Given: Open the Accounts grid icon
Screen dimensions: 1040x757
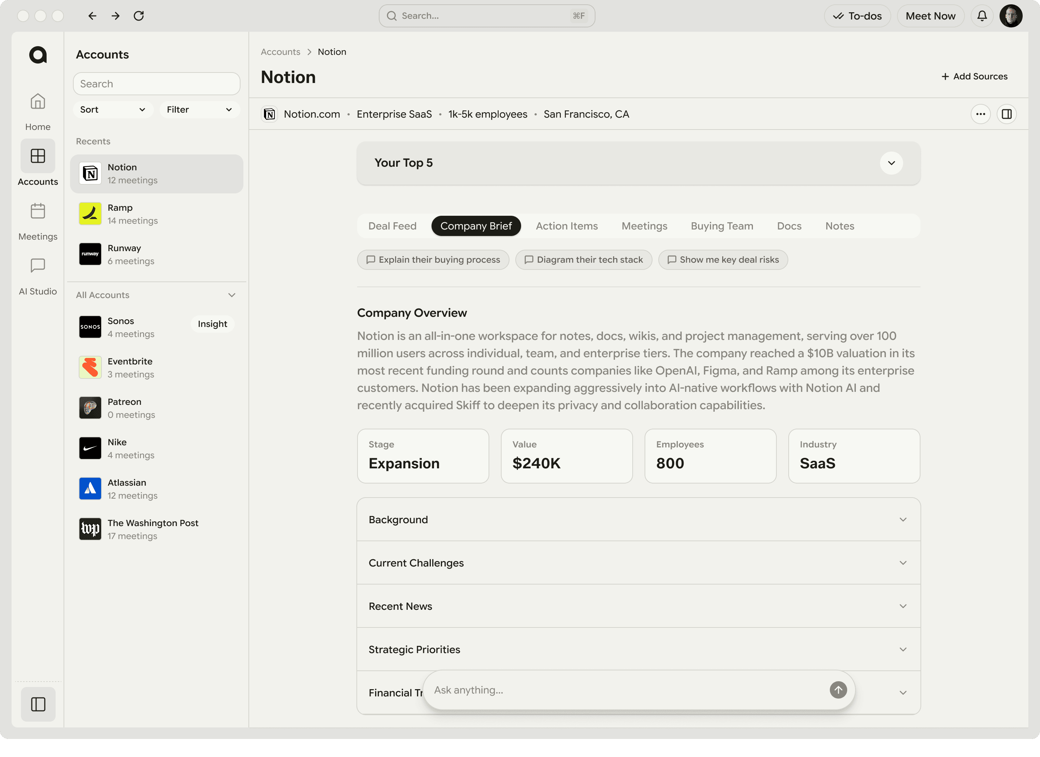Looking at the screenshot, I should 38,156.
